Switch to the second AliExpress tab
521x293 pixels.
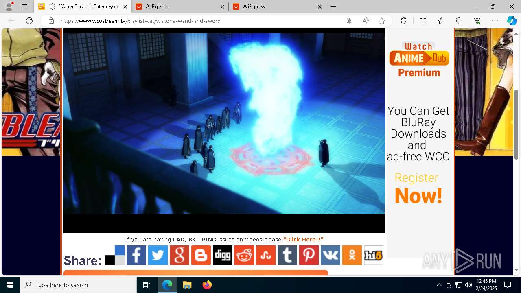277,7
